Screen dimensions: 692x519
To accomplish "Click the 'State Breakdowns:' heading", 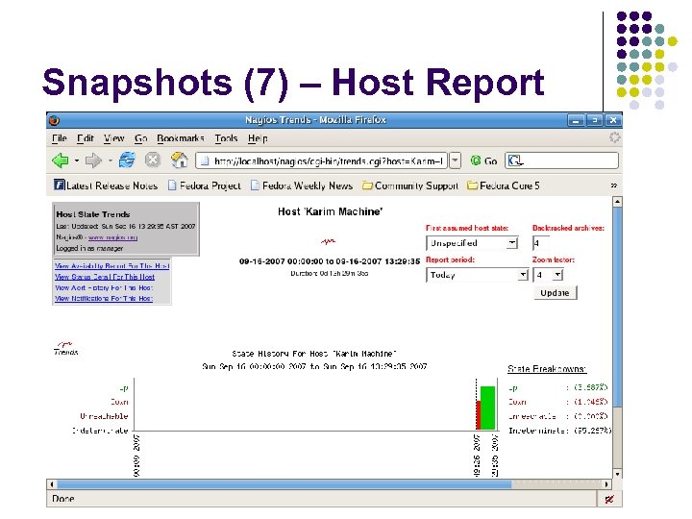I will pos(546,368).
